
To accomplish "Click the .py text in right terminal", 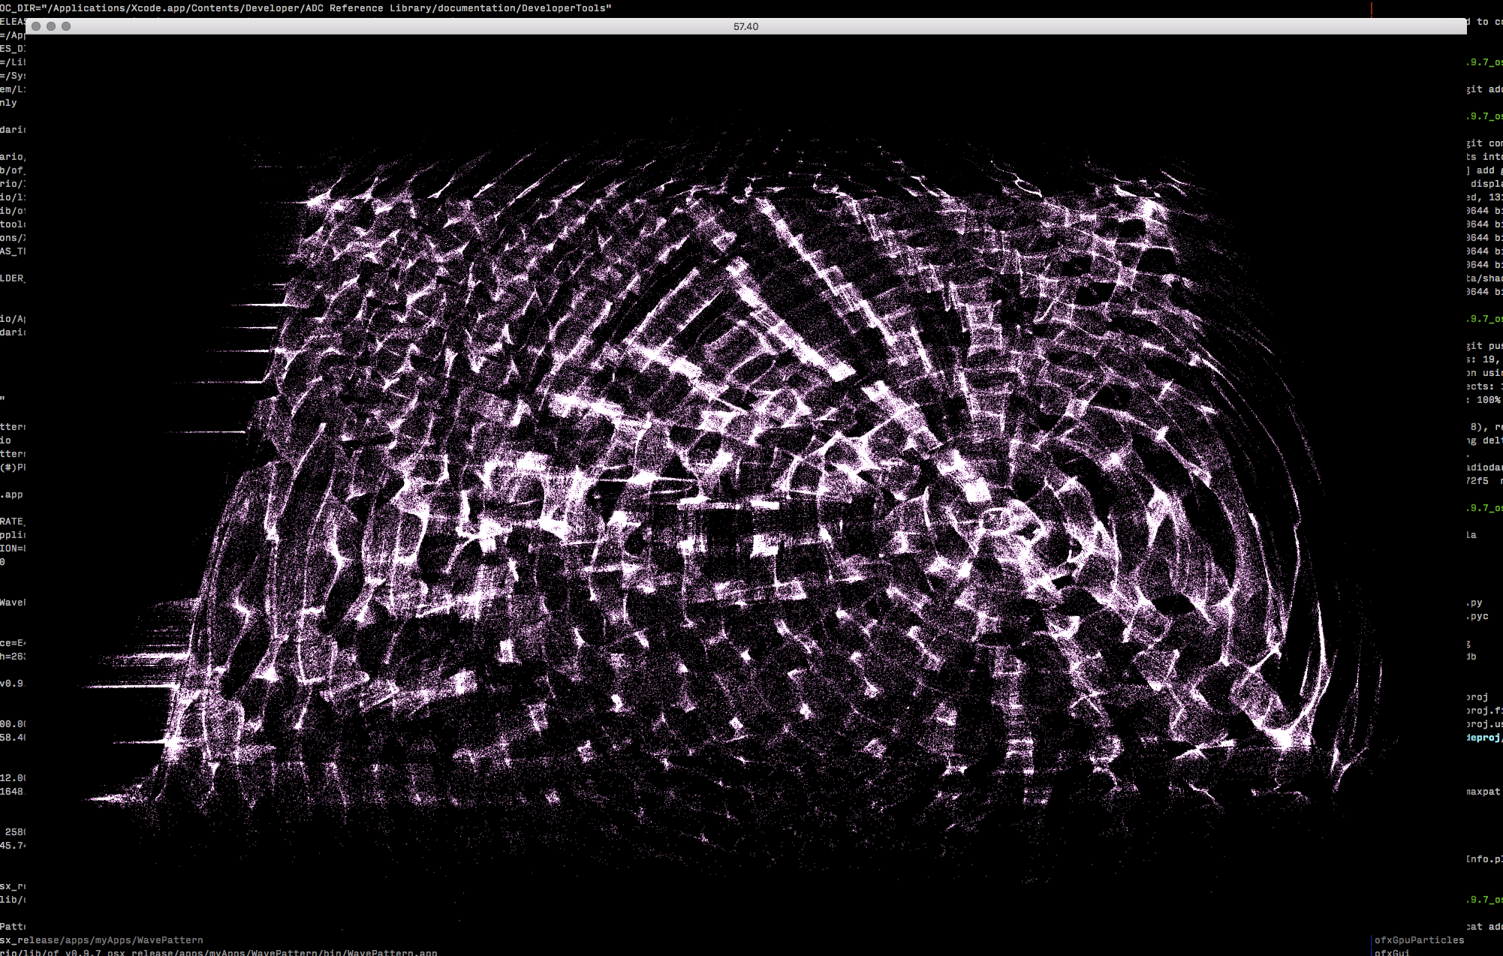I will point(1474,603).
